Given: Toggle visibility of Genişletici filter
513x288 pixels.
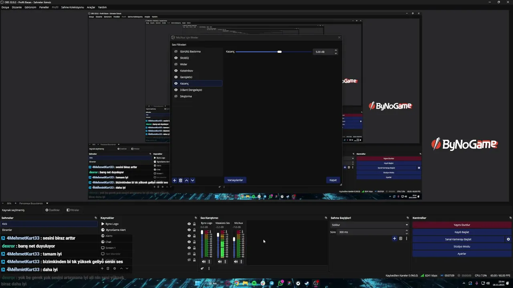Looking at the screenshot, I should [176, 77].
